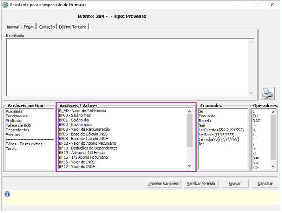The height and width of the screenshot is (213, 282).
Task: Pick the NAO operator
Action: coord(256,121)
